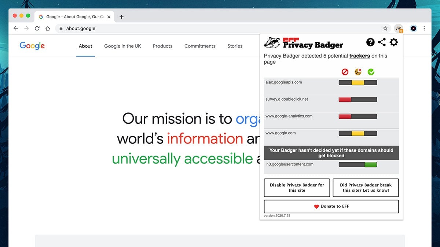Viewport: 440px width, 247px height.
Task: Click Disable Privacy Badger for this site
Action: click(297, 188)
